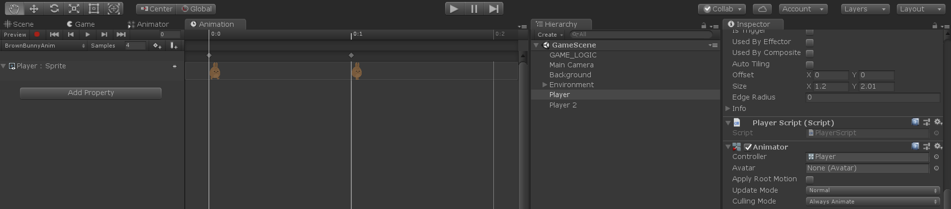
Task: Expand the Info section
Action: coord(727,108)
